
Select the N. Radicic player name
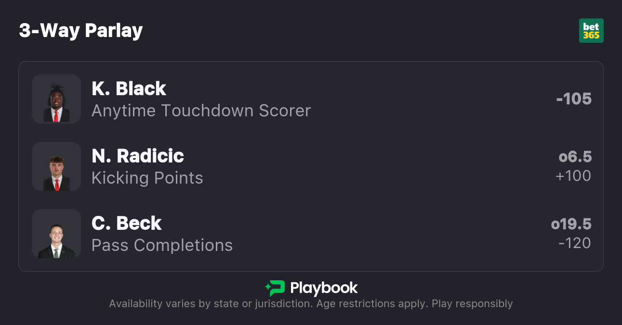click(138, 156)
